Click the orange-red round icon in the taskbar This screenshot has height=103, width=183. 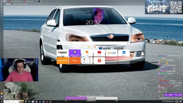[x=51, y=102]
